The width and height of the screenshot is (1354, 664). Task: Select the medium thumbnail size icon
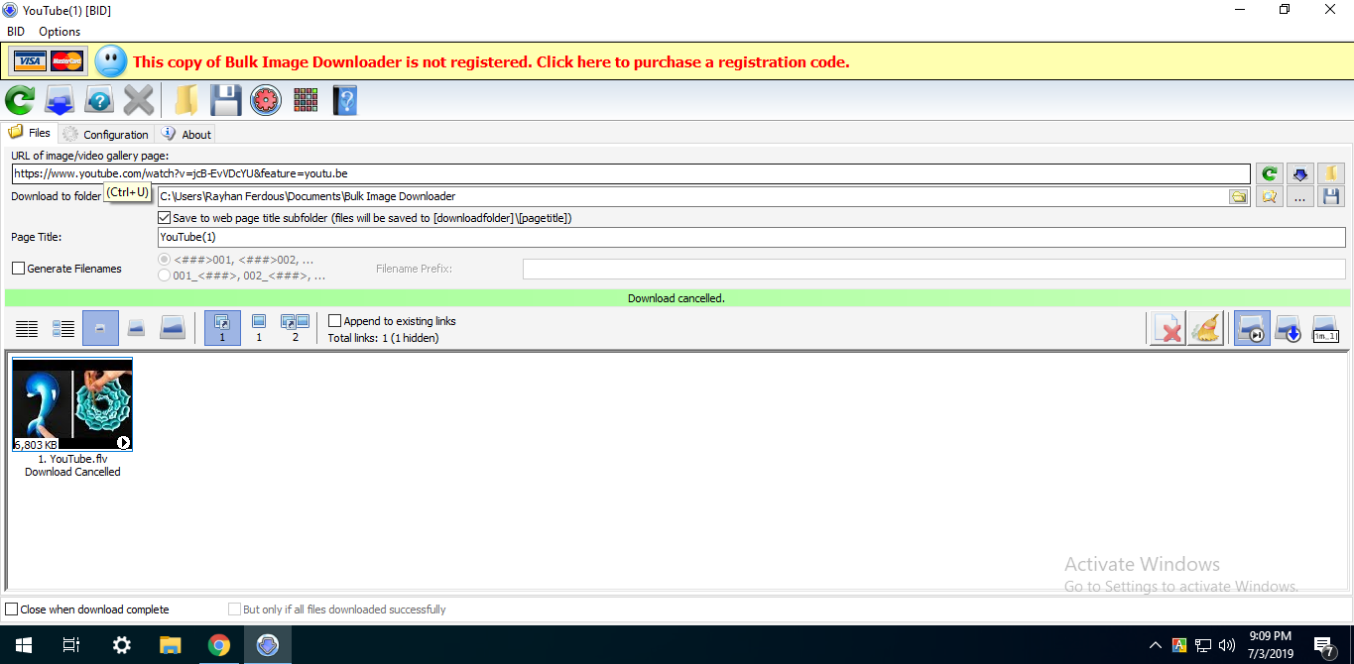pos(137,328)
